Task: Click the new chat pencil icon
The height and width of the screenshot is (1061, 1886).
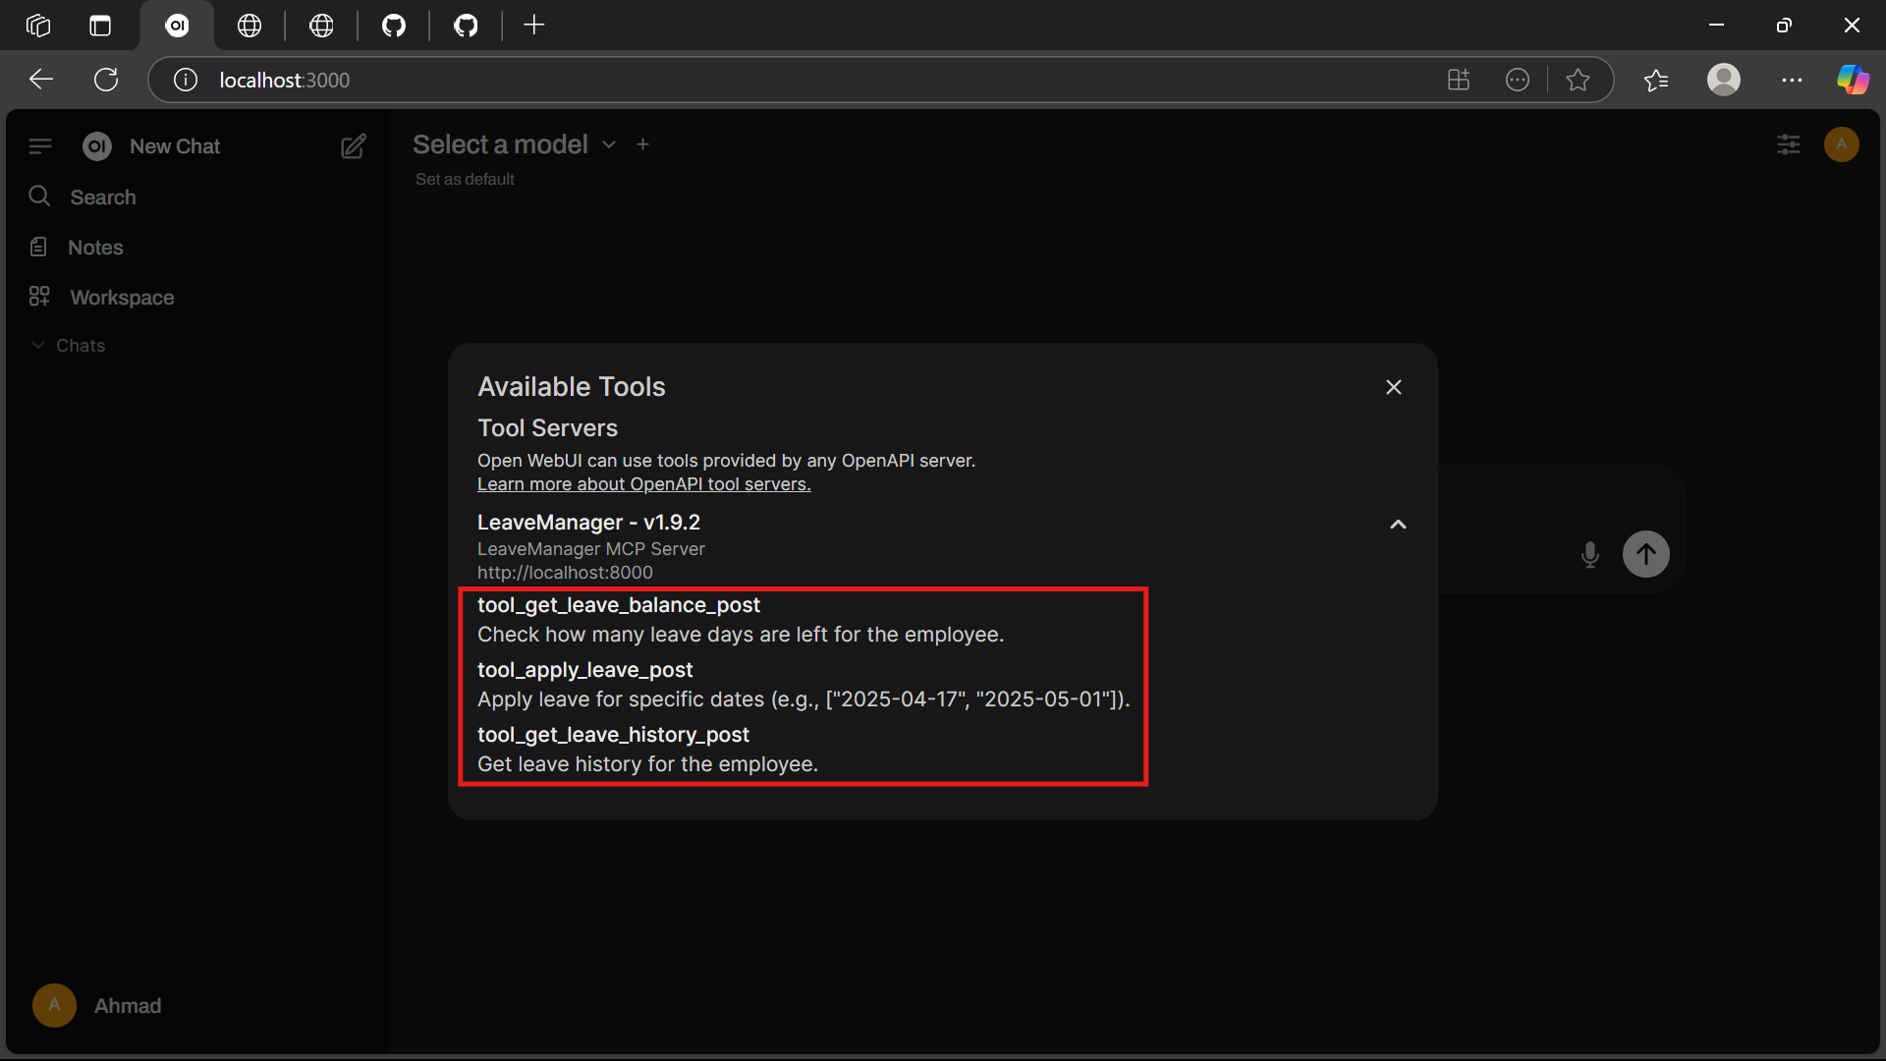Action: 354,146
